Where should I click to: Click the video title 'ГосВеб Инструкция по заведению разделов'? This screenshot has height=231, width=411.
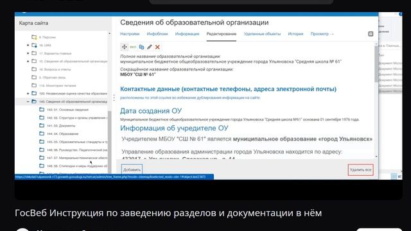[x=168, y=213]
